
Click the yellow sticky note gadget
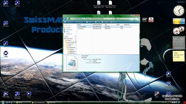179,56
